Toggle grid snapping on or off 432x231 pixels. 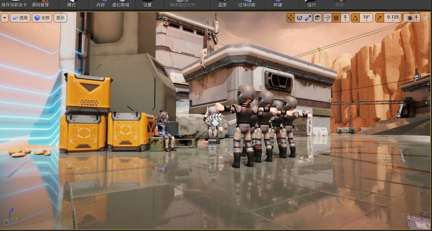click(x=336, y=18)
